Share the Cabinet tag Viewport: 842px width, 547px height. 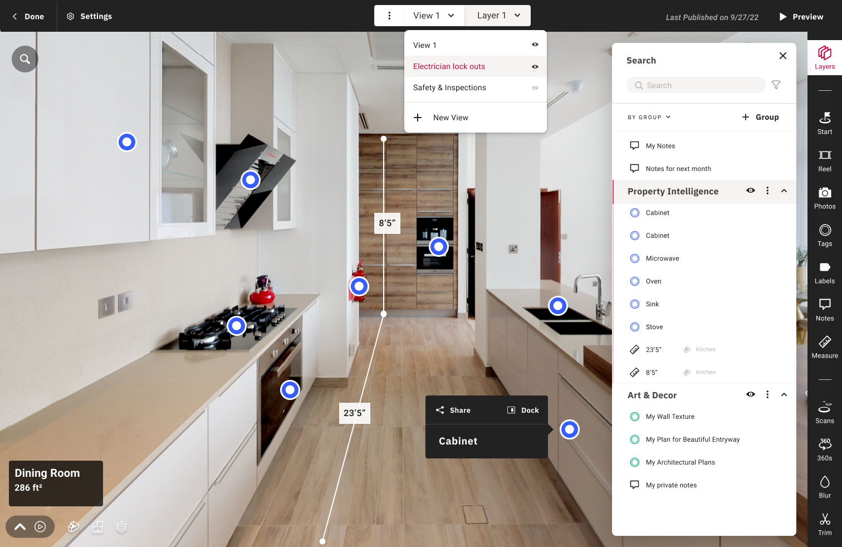tap(453, 411)
